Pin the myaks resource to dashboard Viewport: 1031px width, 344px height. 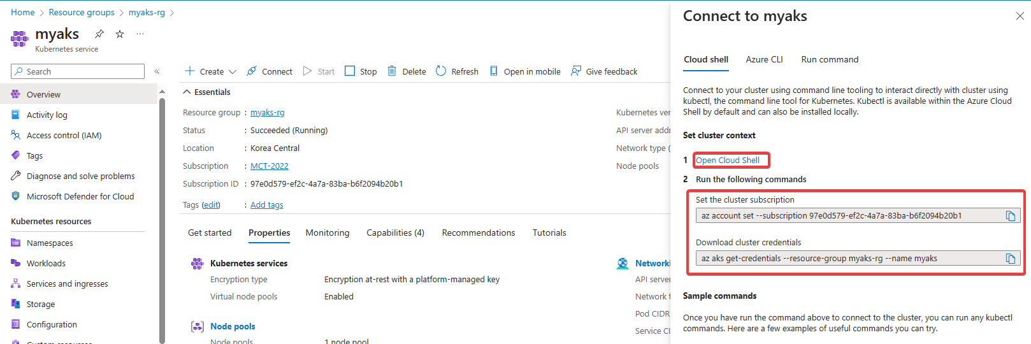(x=99, y=34)
